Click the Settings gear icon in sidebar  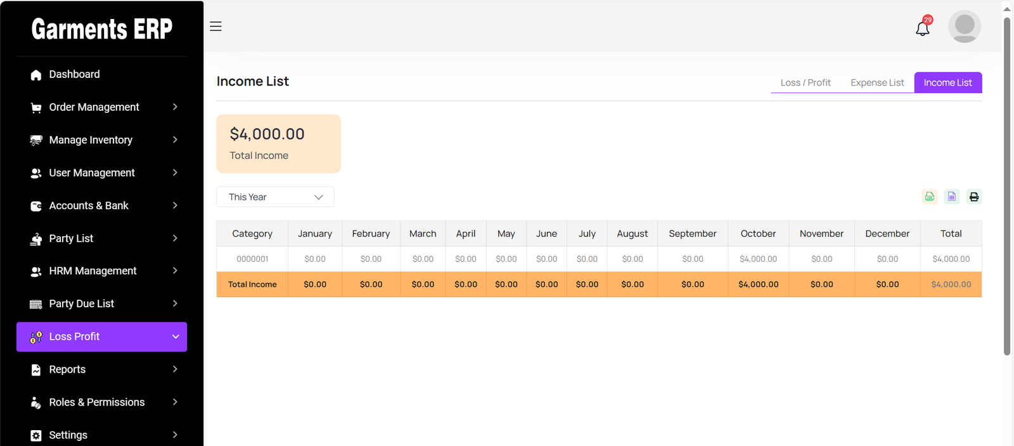36,435
